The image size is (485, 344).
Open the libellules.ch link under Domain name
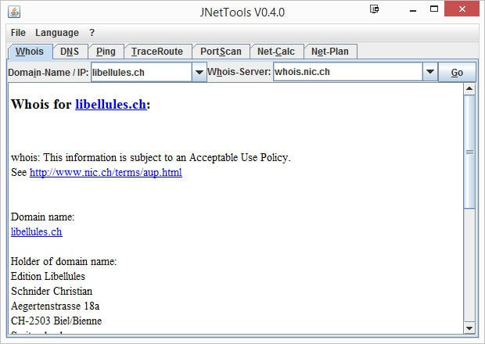pos(37,231)
